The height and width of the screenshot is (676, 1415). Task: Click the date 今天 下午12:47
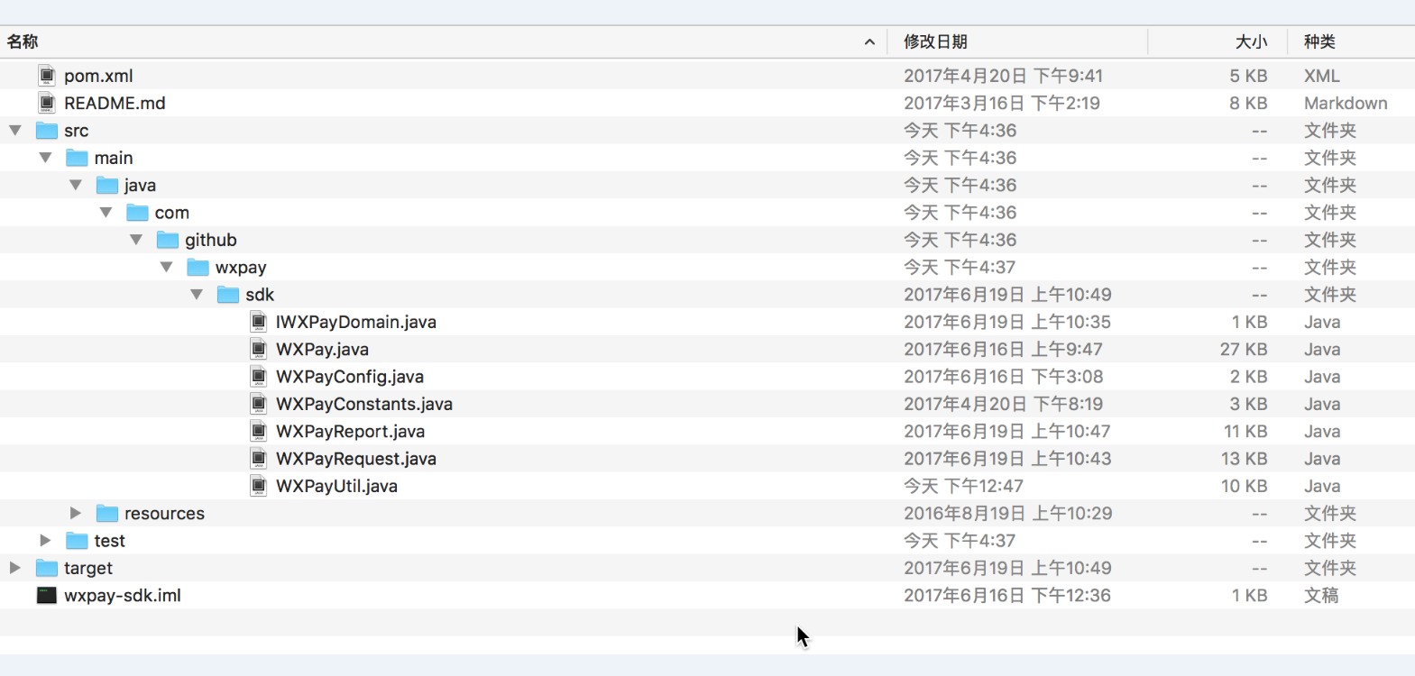click(963, 486)
